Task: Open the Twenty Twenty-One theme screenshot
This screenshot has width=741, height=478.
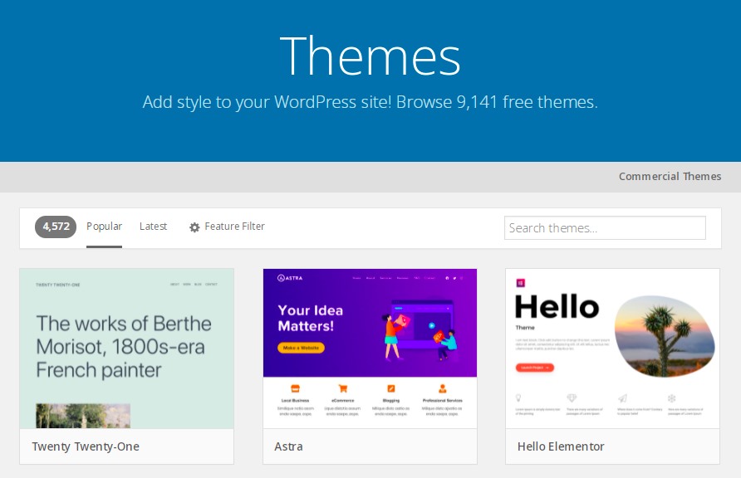Action: click(126, 349)
